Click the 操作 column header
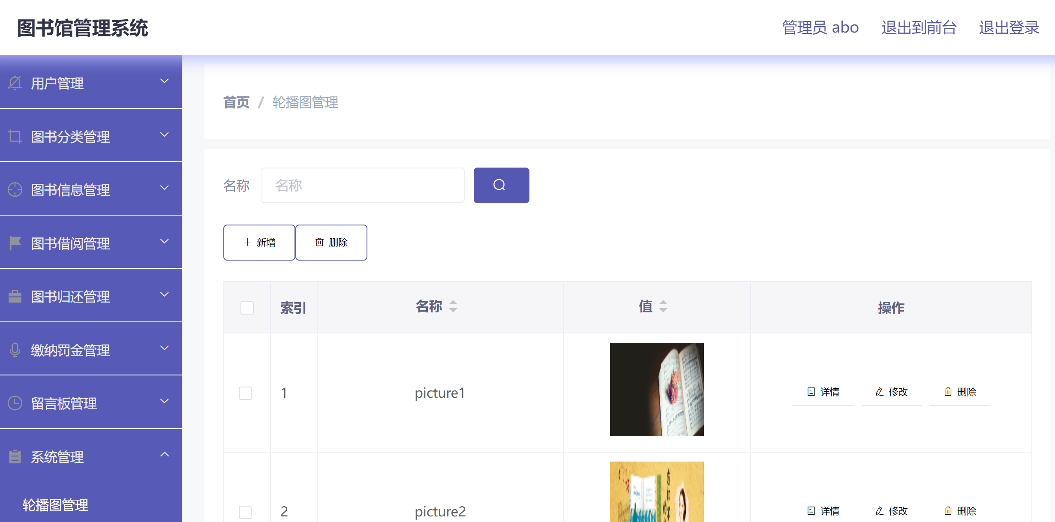Screen dimensions: 1055x522 pyautogui.click(x=891, y=308)
